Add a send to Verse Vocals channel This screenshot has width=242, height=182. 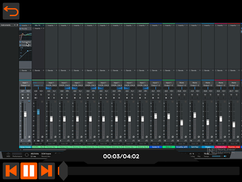pos(31,71)
